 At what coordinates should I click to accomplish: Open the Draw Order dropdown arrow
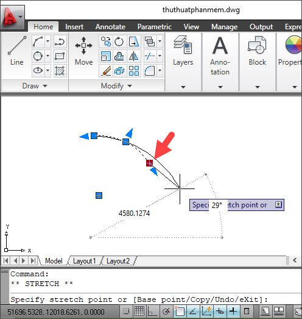tap(160, 41)
